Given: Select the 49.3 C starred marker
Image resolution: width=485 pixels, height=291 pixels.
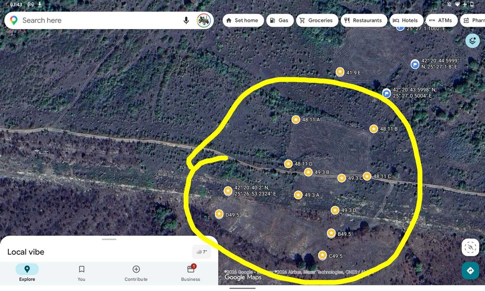Looking at the screenshot, I should [x=341, y=178].
